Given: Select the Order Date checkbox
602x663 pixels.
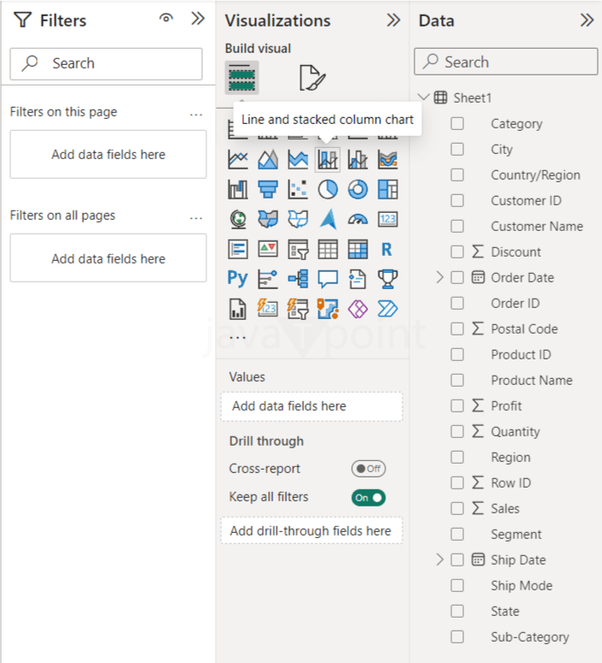Looking at the screenshot, I should pyautogui.click(x=457, y=278).
